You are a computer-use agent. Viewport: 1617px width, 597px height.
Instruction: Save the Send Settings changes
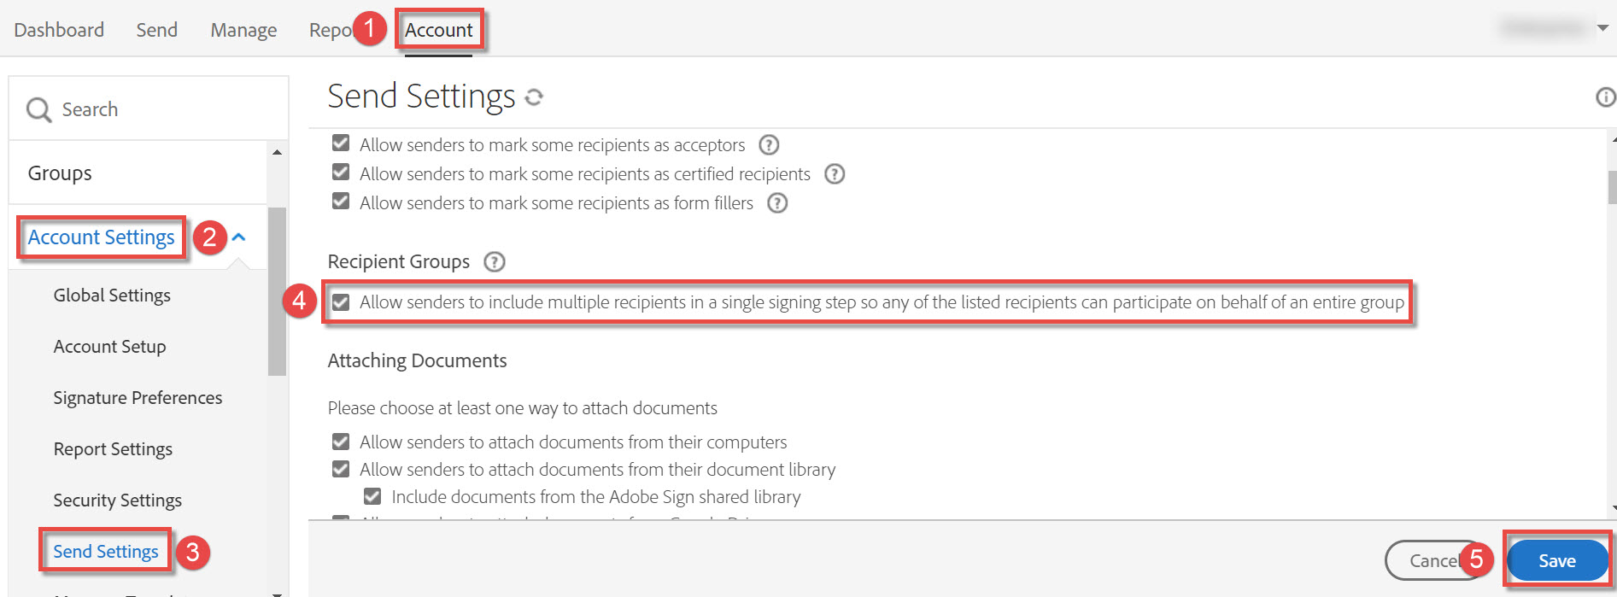[x=1556, y=560]
